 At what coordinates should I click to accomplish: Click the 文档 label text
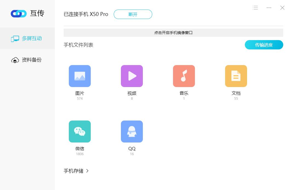tap(236, 93)
